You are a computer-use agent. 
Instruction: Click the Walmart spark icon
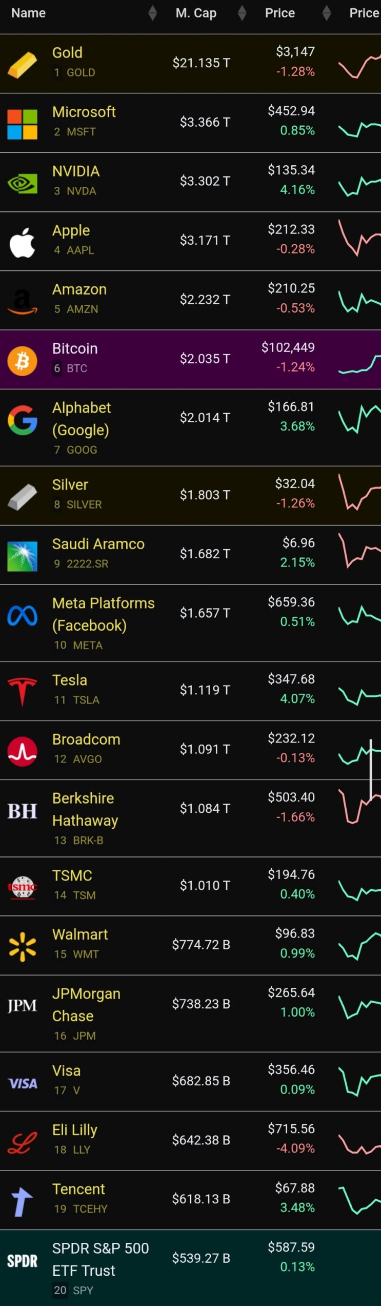point(22,946)
